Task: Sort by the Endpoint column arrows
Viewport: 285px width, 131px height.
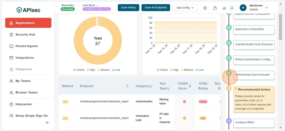Action: pos(127,86)
